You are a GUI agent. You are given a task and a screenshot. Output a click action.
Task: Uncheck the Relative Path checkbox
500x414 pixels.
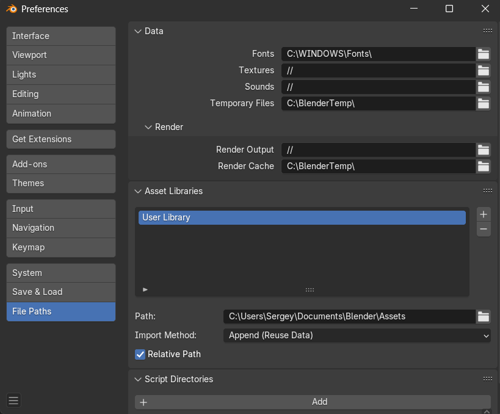140,354
